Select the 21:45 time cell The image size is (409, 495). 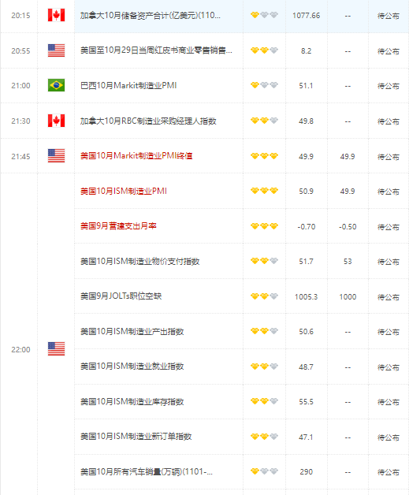tap(20, 156)
